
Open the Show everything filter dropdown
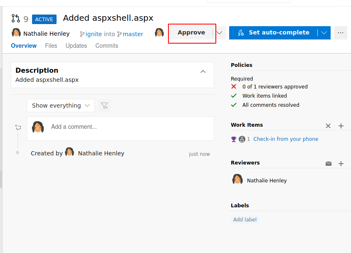pyautogui.click(x=61, y=106)
